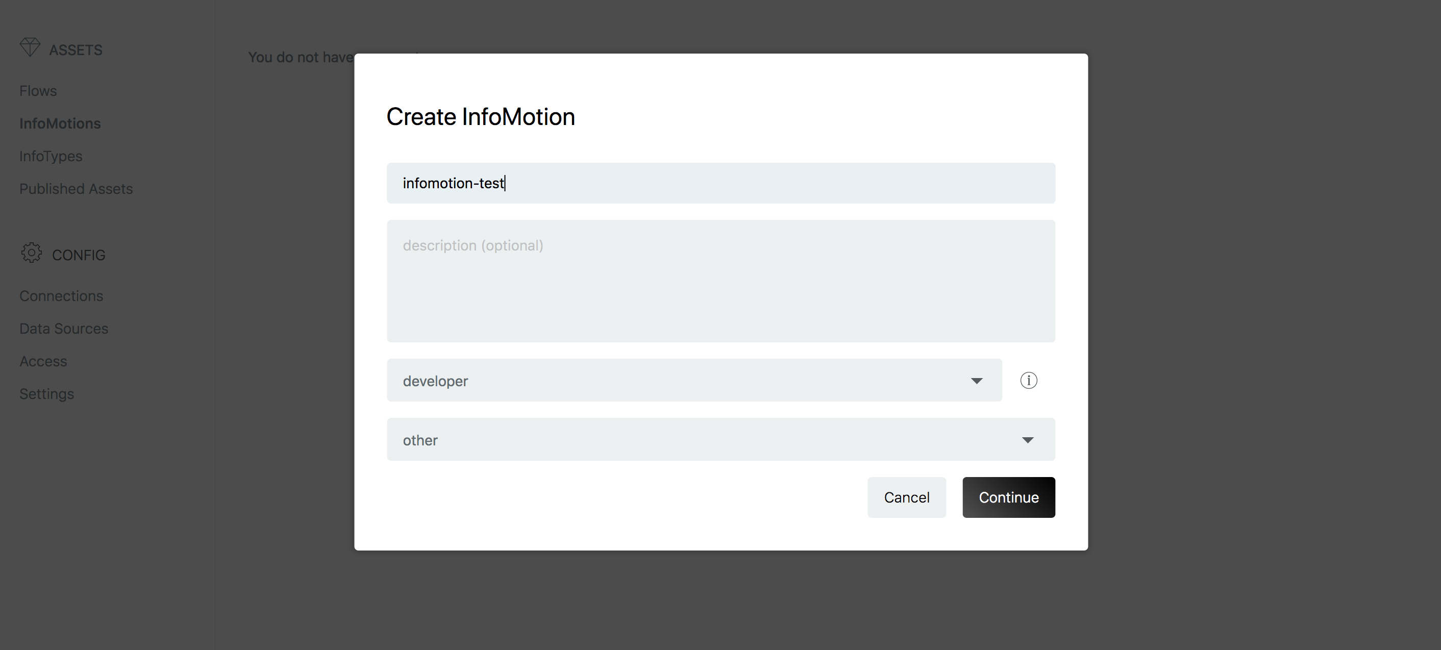Click the chevron on the developer selector
This screenshot has width=1441, height=650.
point(976,381)
